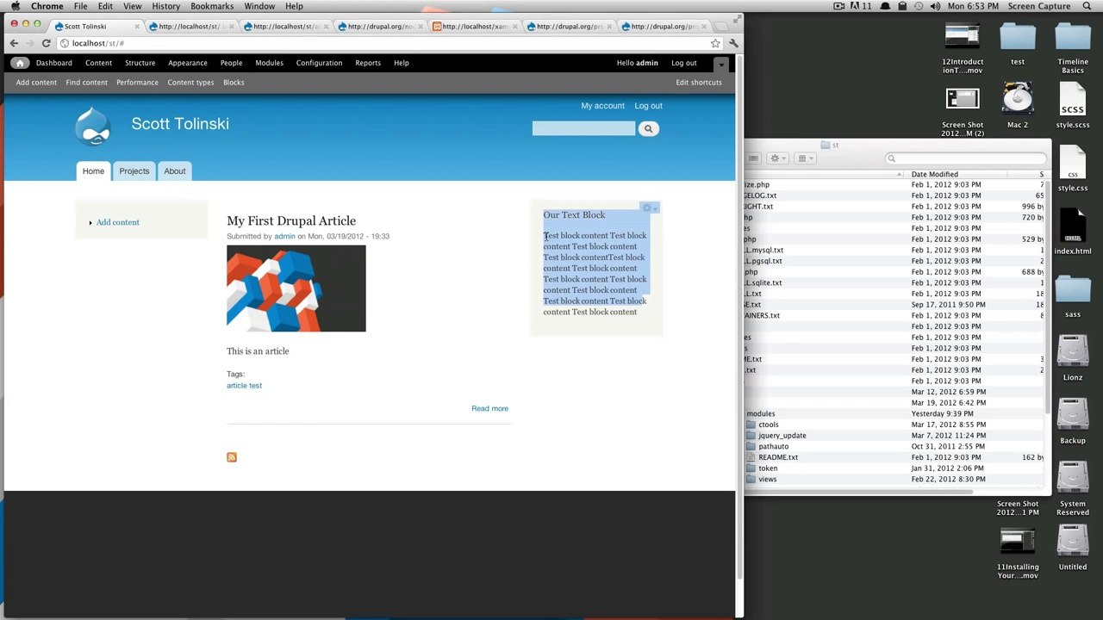Open the Appearance admin menu
Viewport: 1103px width, 620px height.
pyautogui.click(x=188, y=63)
